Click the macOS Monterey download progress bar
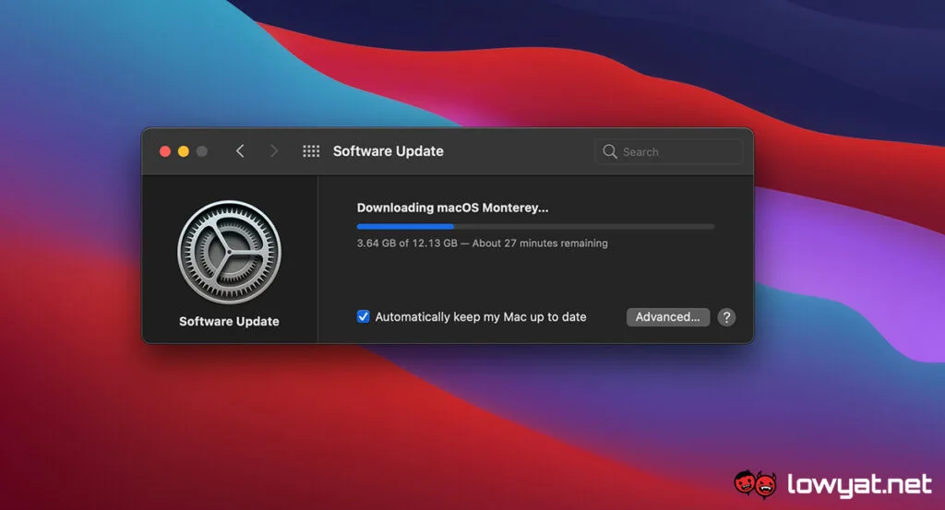The height and width of the screenshot is (510, 945). click(535, 226)
